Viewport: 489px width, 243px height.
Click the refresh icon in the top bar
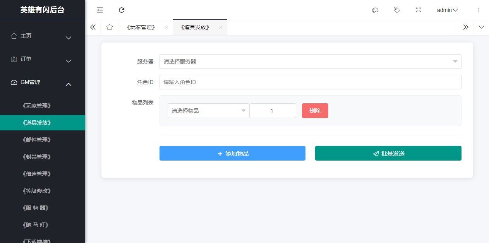pos(122,10)
